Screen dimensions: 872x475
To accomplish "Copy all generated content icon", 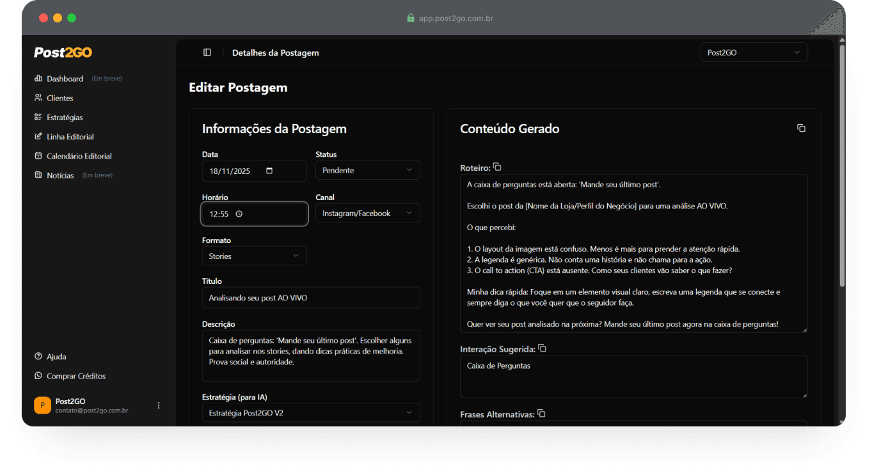I will [x=801, y=128].
